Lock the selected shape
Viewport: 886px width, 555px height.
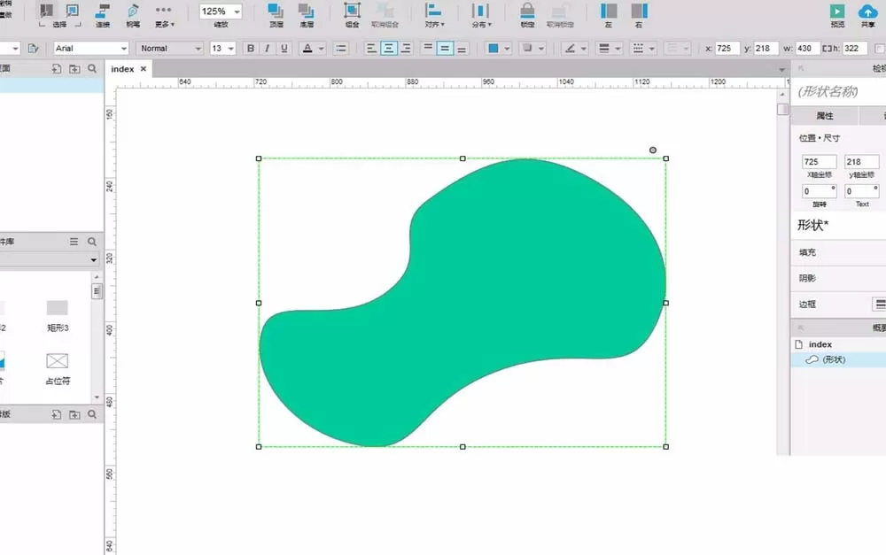[527, 15]
